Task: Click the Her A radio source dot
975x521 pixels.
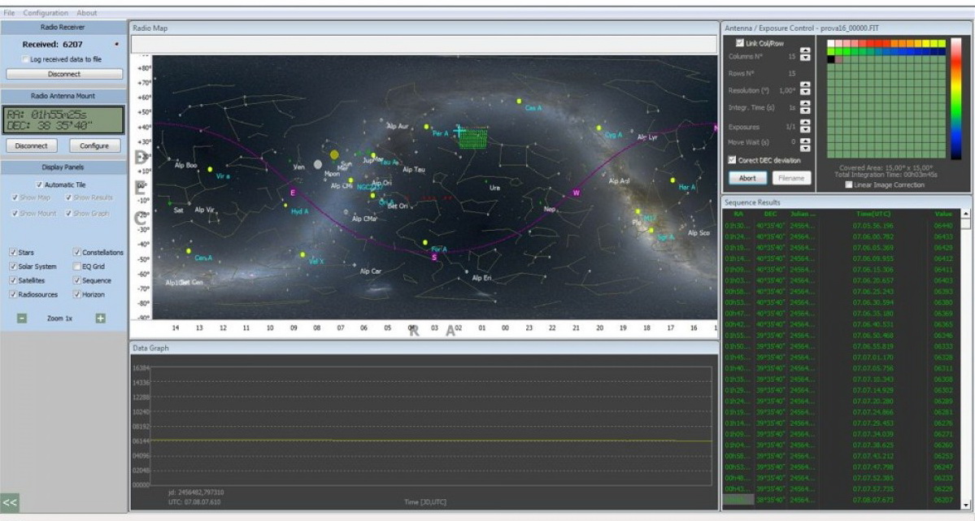Action: click(x=672, y=180)
